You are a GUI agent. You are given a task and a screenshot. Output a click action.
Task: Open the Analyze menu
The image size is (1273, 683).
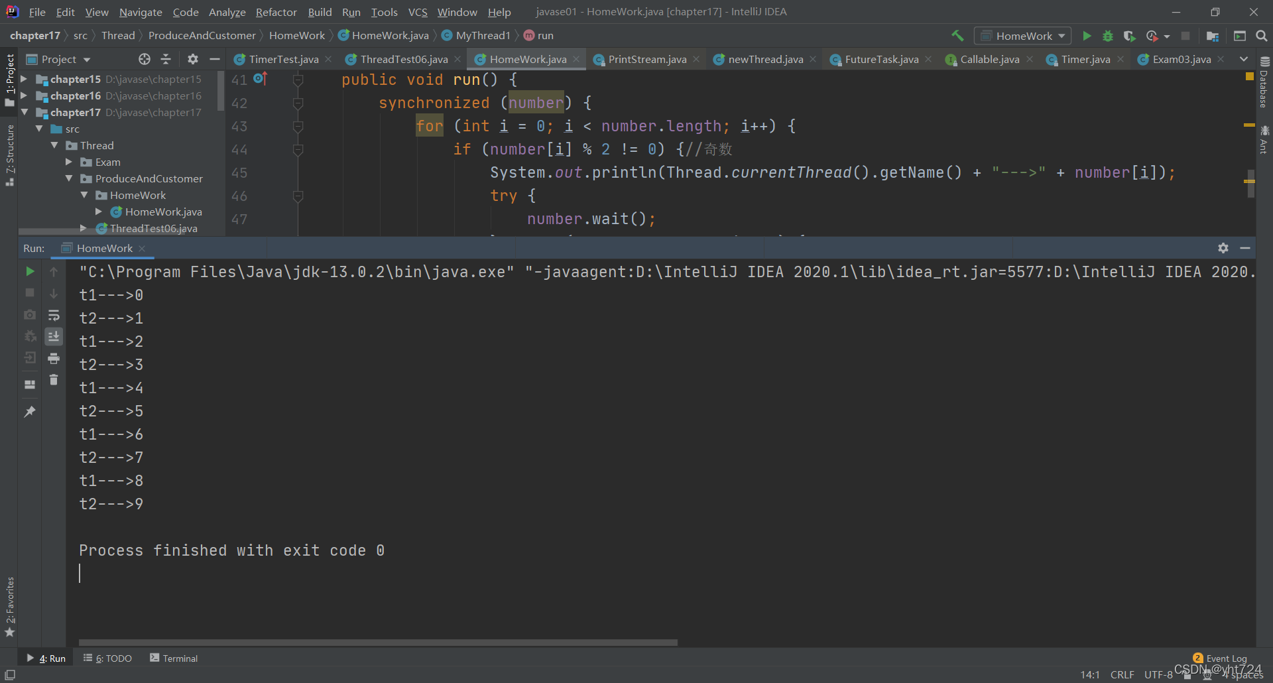coord(227,12)
